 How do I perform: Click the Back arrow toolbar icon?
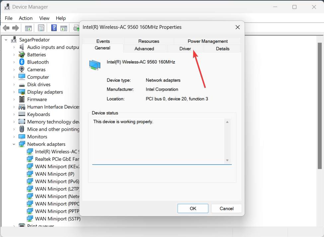(6, 28)
